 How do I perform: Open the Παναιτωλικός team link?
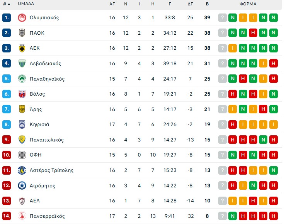[x=46, y=140]
